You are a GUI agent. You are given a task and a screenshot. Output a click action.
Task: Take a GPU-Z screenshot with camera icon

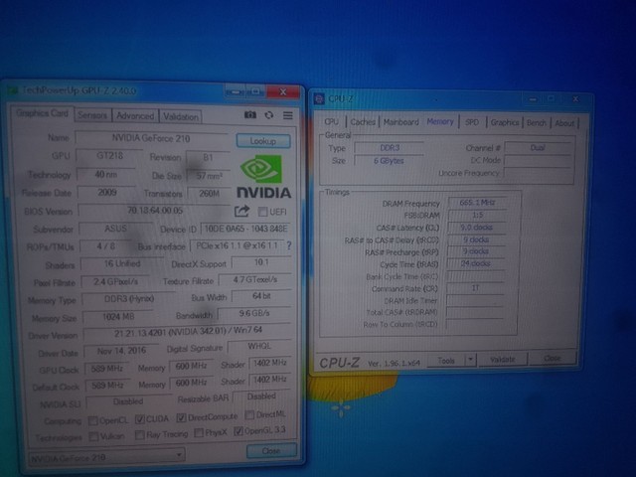coord(249,115)
